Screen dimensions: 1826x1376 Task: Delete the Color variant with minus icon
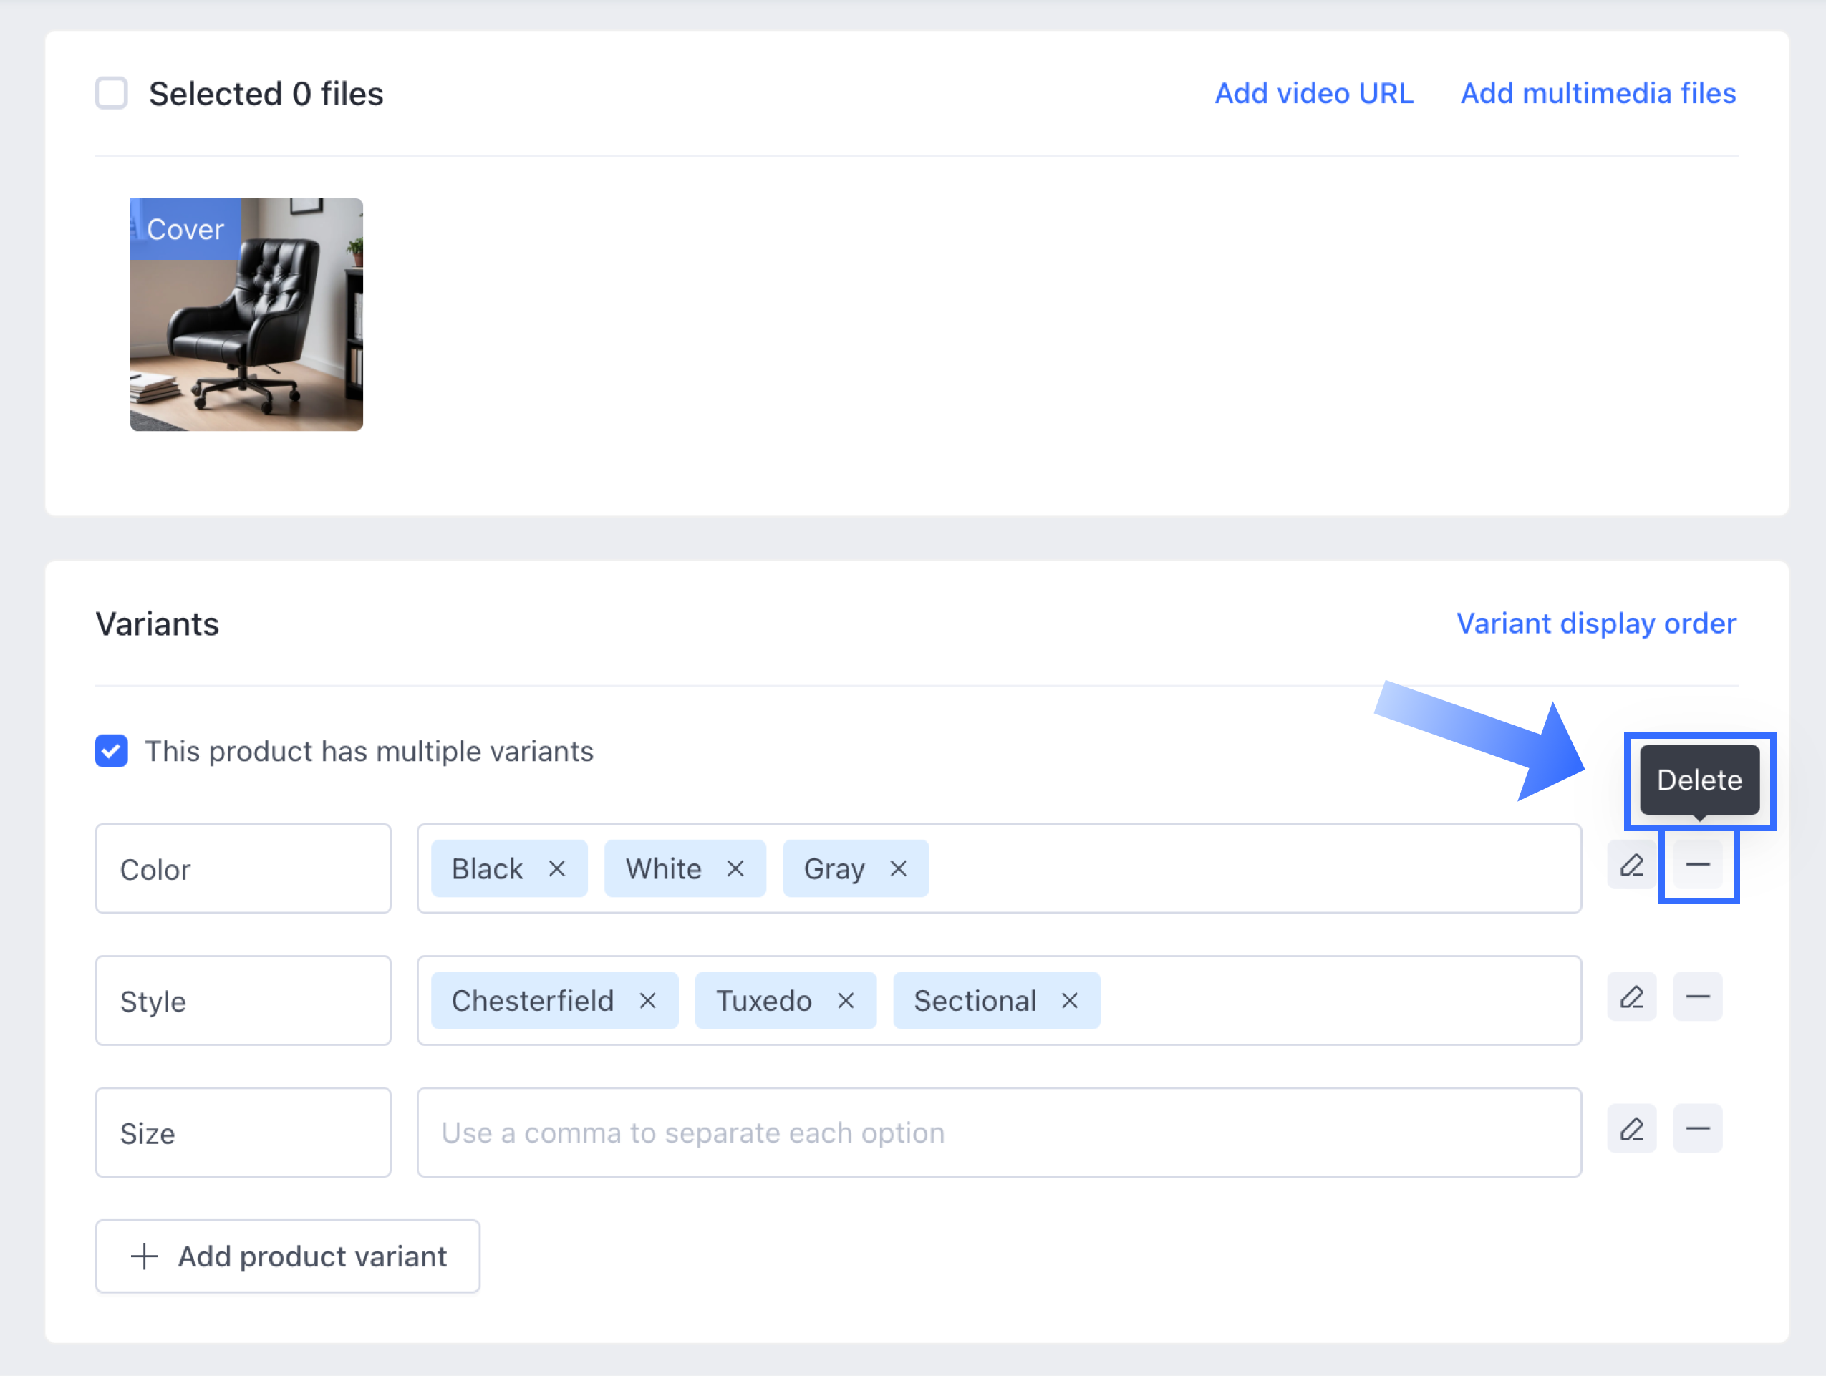click(1697, 865)
